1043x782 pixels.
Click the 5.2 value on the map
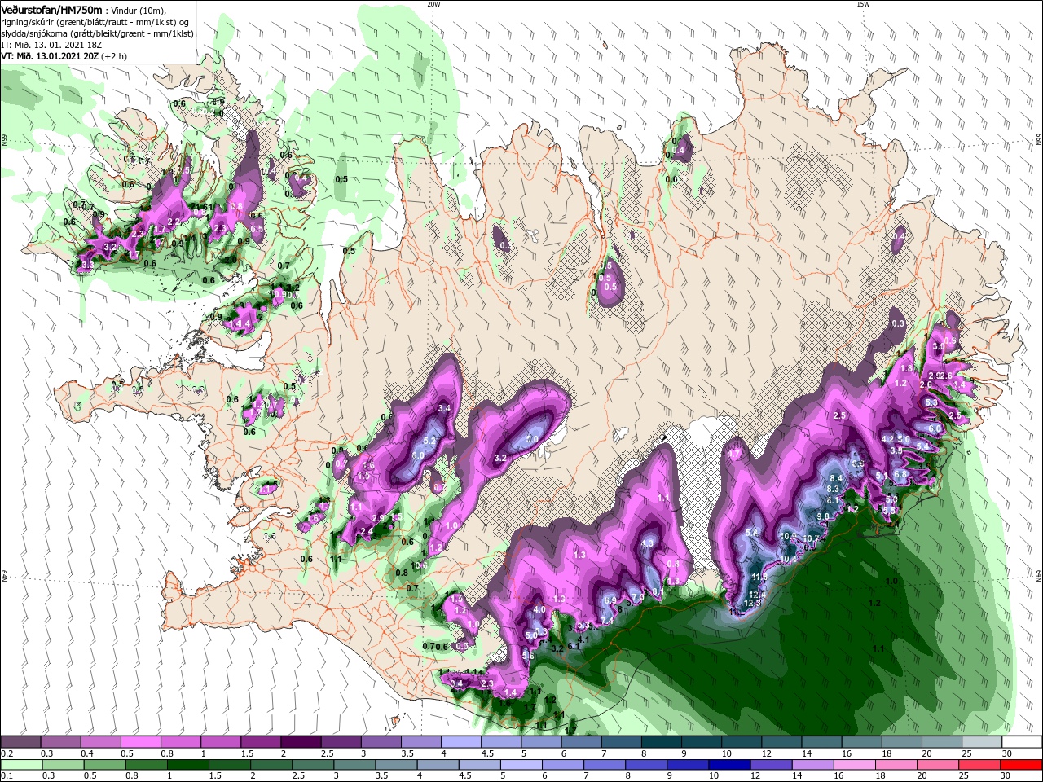(x=429, y=441)
